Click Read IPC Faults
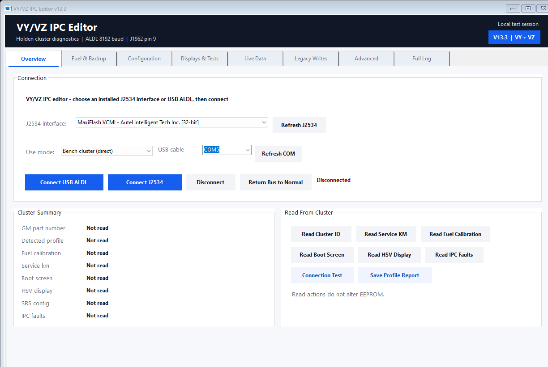This screenshot has width=548, height=367. click(454, 255)
